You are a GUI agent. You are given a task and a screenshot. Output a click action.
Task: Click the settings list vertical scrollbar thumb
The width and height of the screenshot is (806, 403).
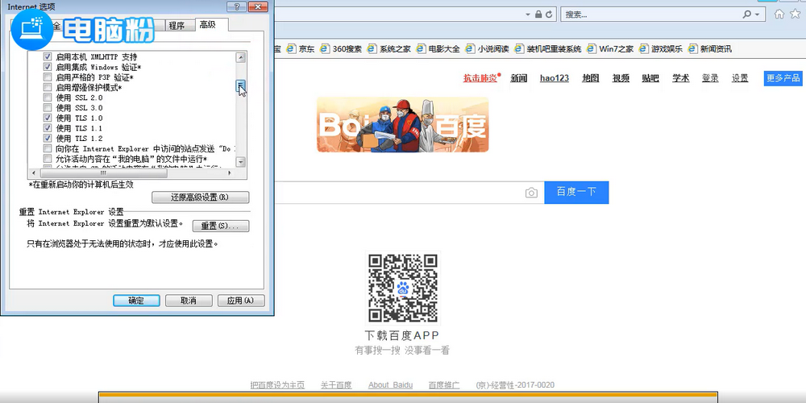coord(240,86)
